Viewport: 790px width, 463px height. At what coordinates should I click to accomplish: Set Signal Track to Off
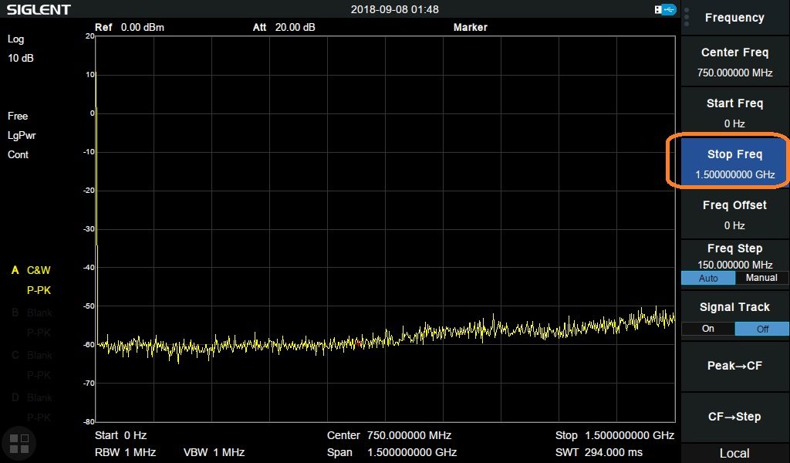pyautogui.click(x=762, y=329)
